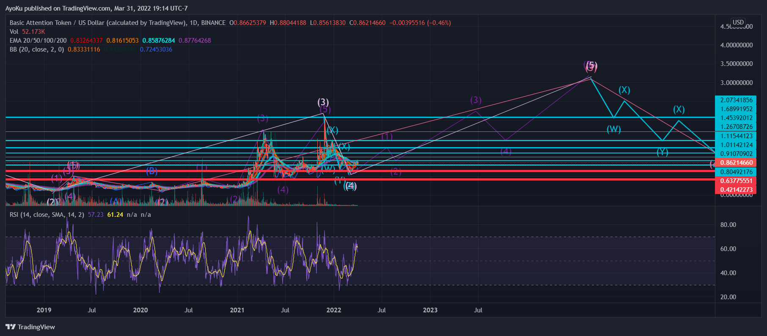767x336 pixels.
Task: Click the 2023 label on time axis
Action: click(430, 310)
